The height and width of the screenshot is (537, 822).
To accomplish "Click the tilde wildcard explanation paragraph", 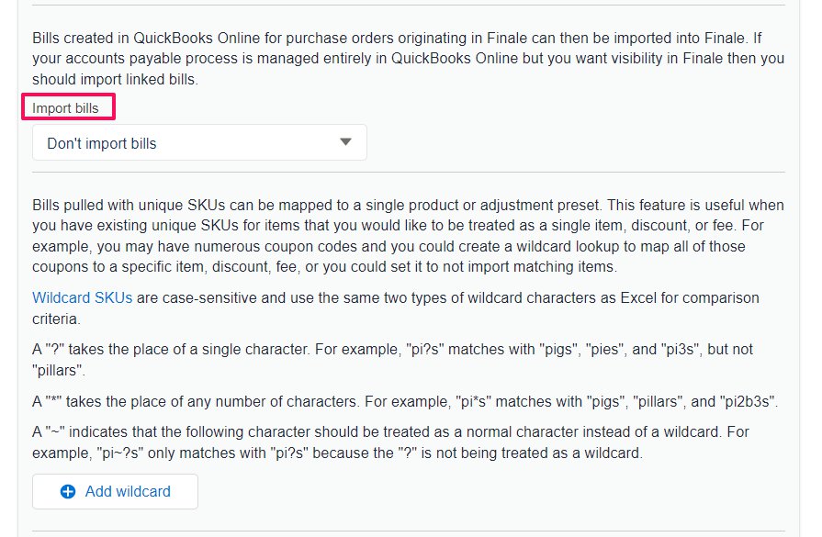I will [x=390, y=442].
